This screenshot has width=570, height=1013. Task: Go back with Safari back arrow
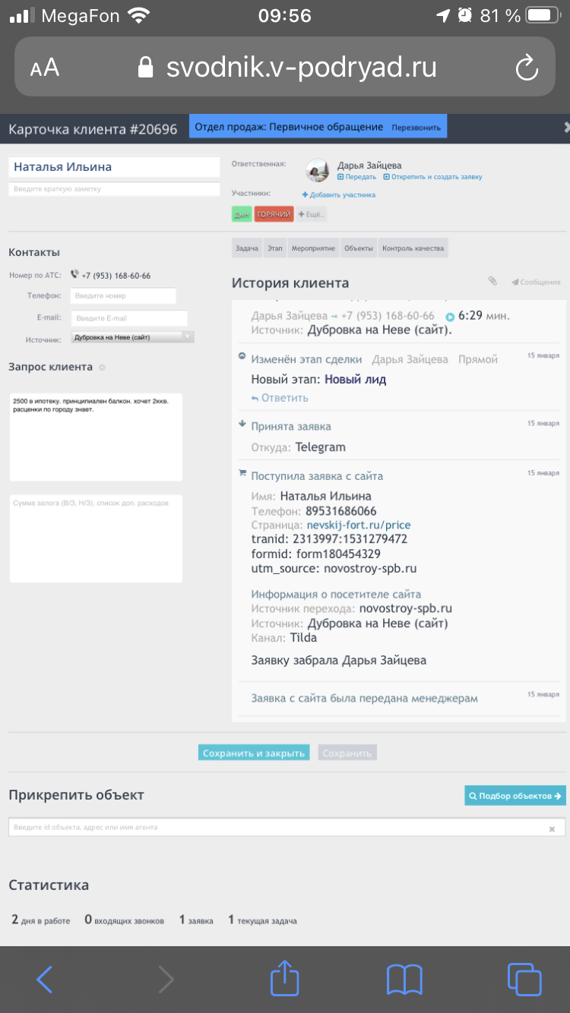point(45,979)
